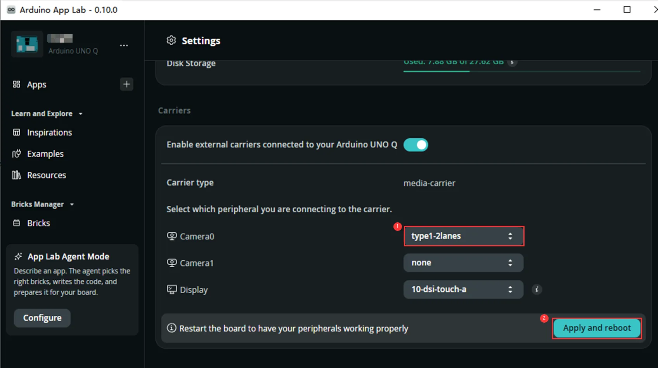The image size is (658, 368).
Task: Open Apps section in sidebar
Action: (x=36, y=84)
